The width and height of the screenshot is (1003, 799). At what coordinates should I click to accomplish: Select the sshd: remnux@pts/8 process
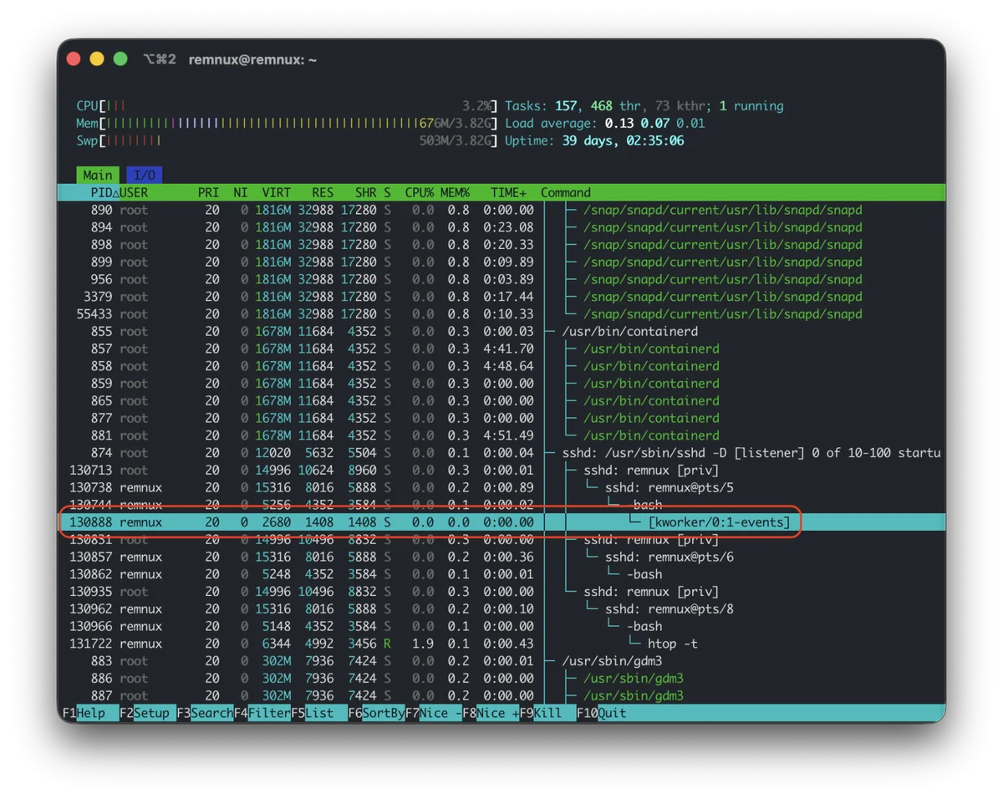click(501, 609)
